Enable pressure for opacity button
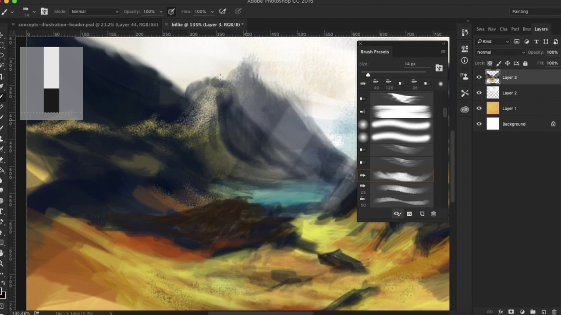The height and width of the screenshot is (315, 561). coord(171,11)
